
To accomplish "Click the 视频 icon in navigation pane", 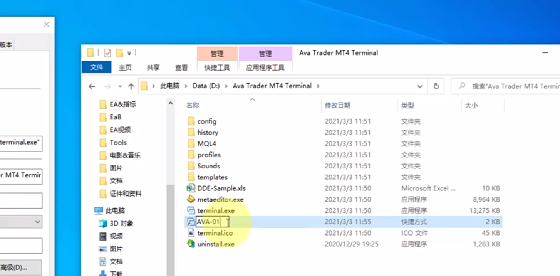I will coord(103,236).
